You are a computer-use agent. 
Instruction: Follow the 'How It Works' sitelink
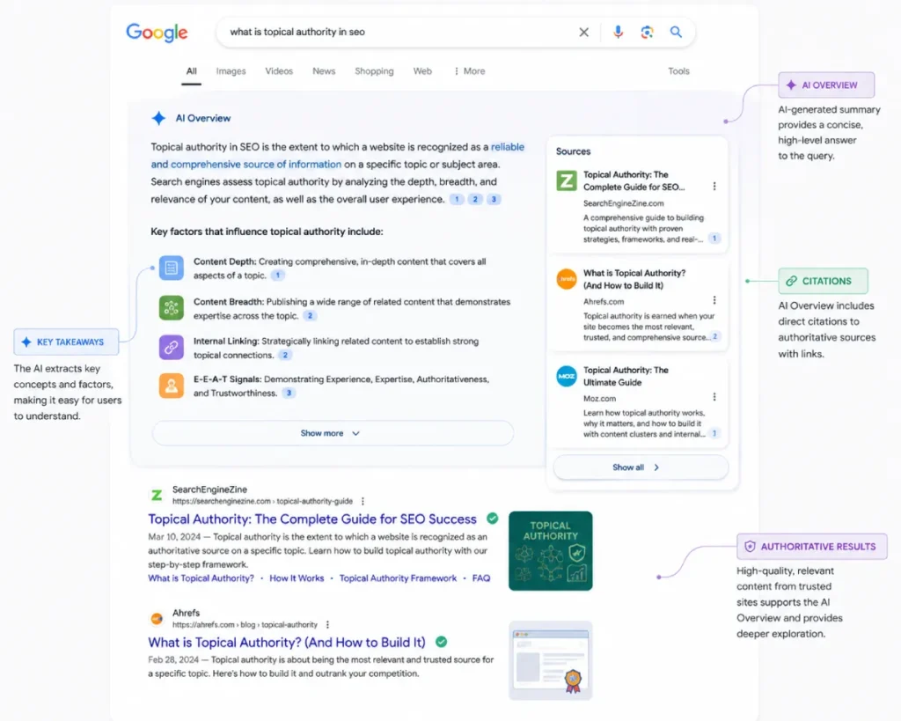297,578
